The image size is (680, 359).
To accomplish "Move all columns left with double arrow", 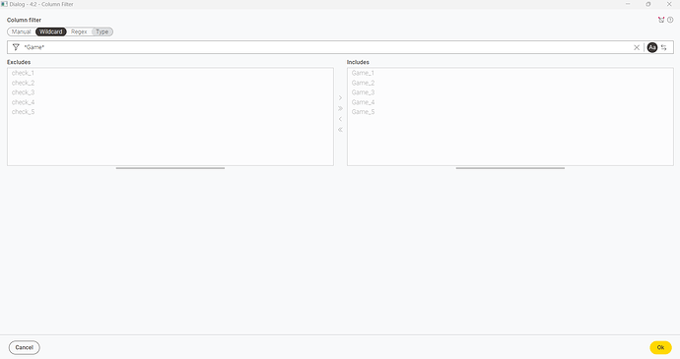I will click(x=340, y=130).
